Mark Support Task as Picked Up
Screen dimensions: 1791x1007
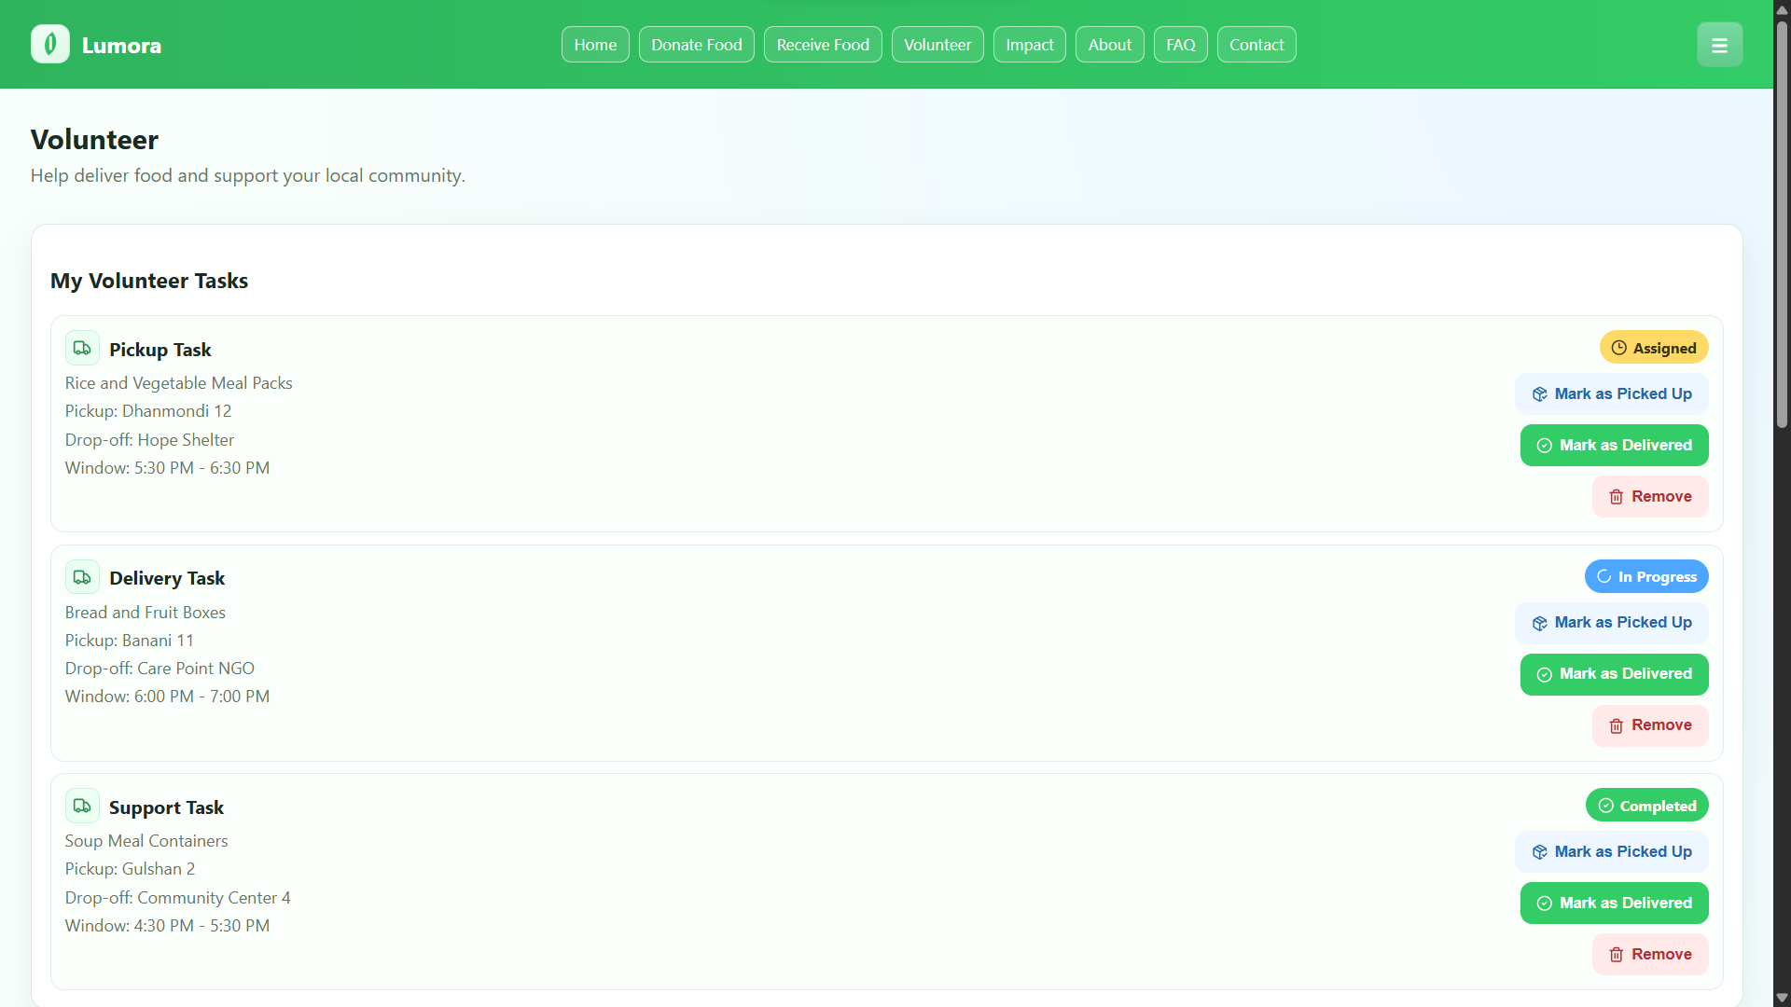click(1611, 851)
